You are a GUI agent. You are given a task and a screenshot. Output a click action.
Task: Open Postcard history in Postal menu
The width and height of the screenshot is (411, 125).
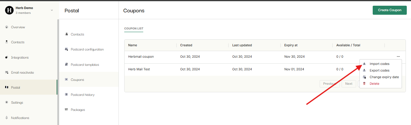[x=82, y=95]
